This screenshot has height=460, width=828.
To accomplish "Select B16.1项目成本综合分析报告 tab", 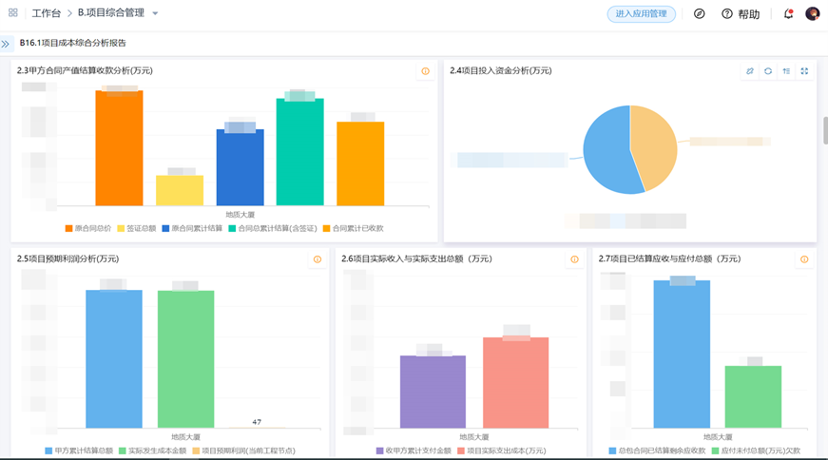I will point(73,44).
